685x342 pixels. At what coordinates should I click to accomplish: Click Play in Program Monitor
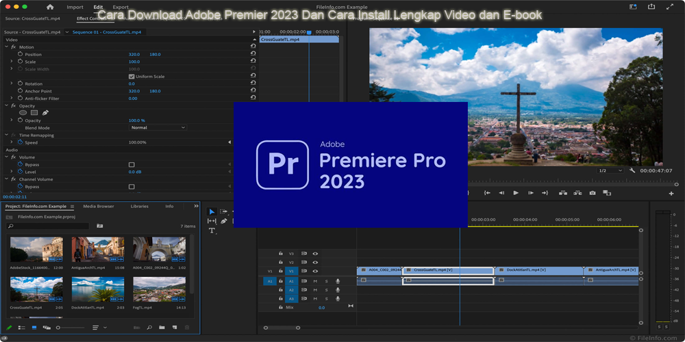tap(516, 193)
